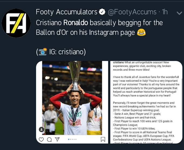Tap the Instagram comment bubble icon

(x=49, y=139)
